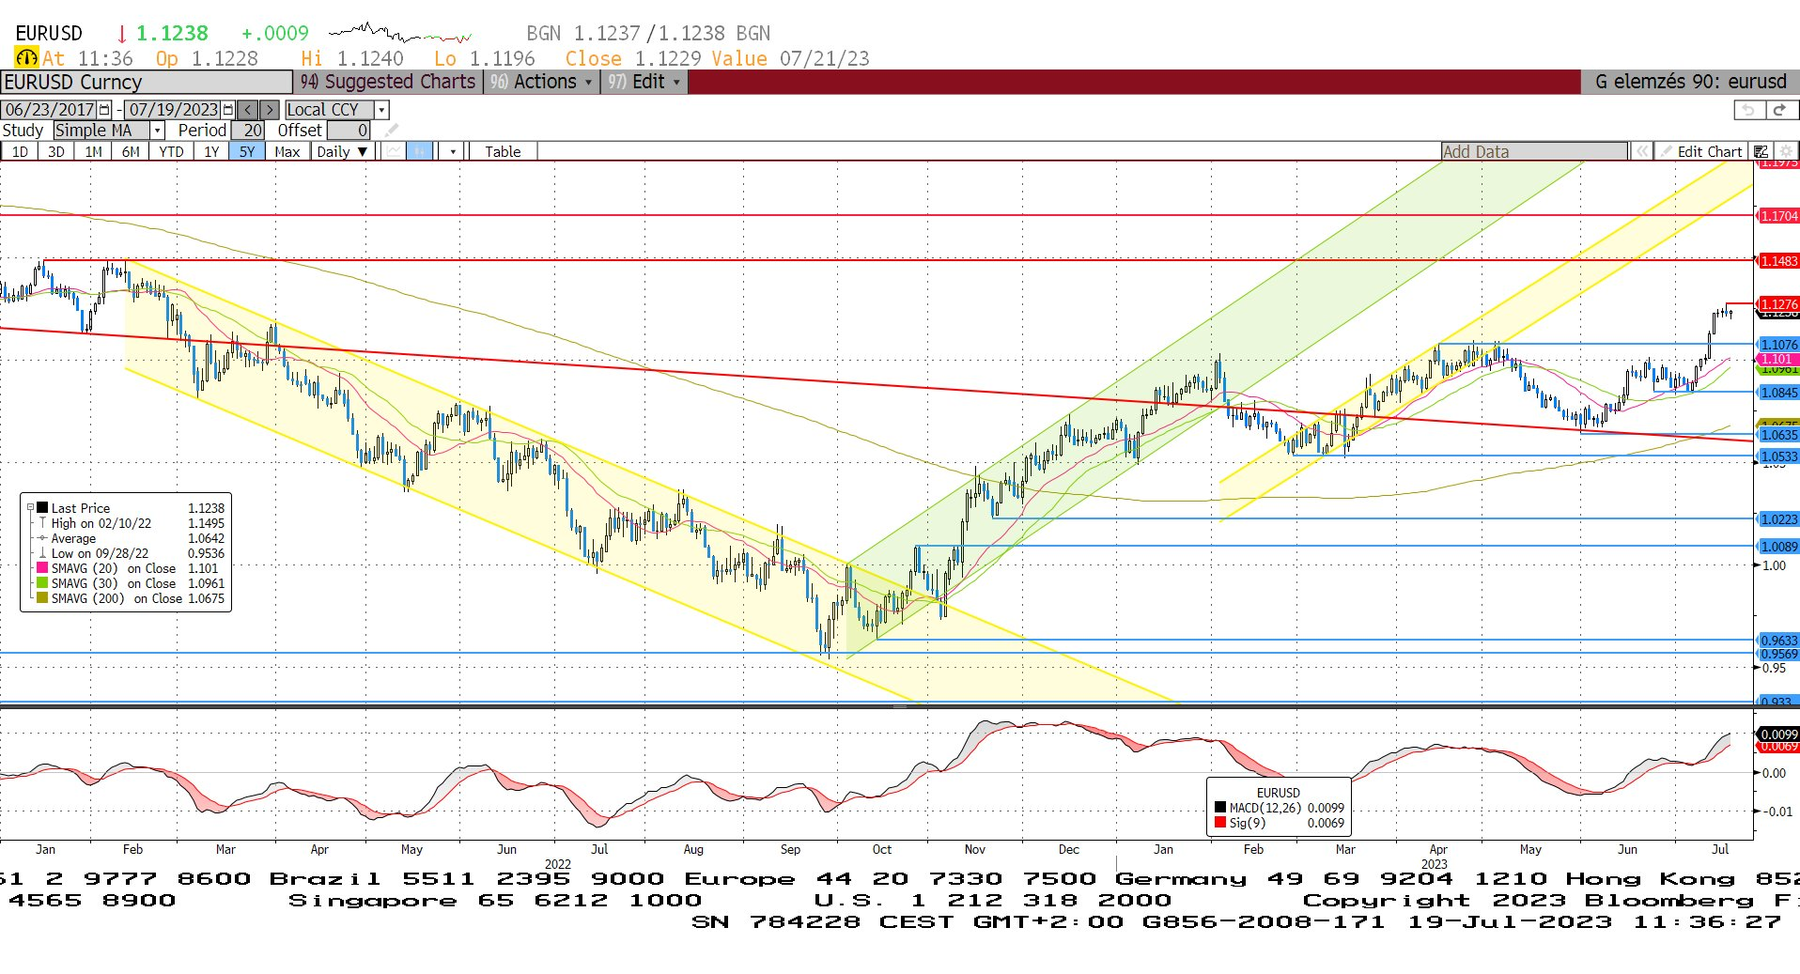This screenshot has width=1800, height=974.
Task: Expand the Simple MA study dropdown
Action: coord(158,131)
